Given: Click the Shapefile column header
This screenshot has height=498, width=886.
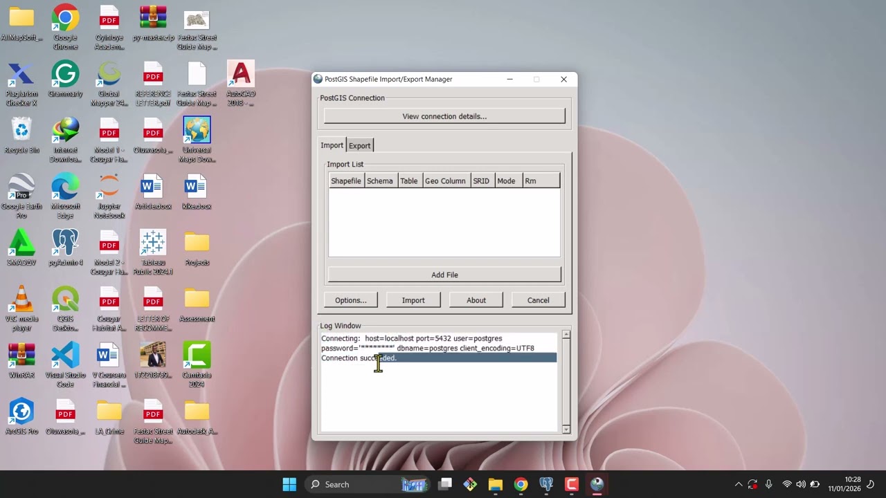Looking at the screenshot, I should pos(346,181).
